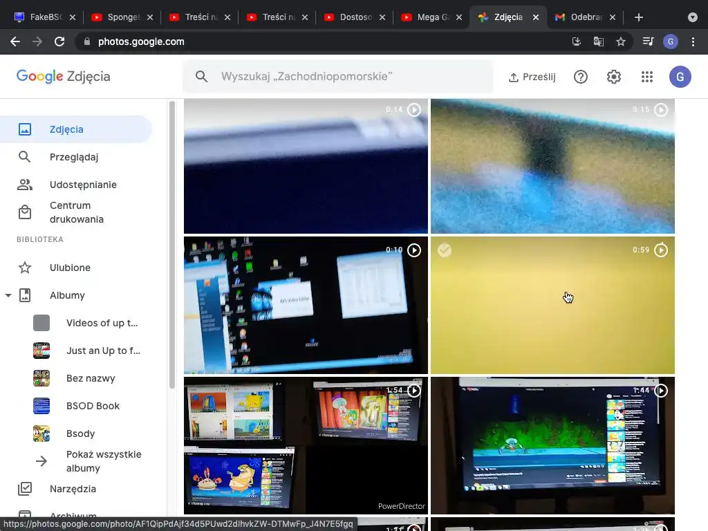Click the Udostępnianie people icon
This screenshot has width=708, height=531.
(x=25, y=185)
